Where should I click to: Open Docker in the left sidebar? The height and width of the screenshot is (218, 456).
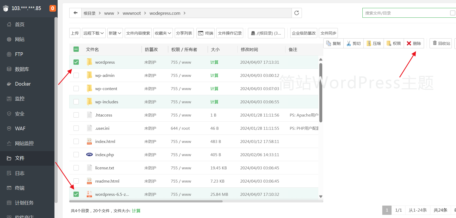coord(23,84)
